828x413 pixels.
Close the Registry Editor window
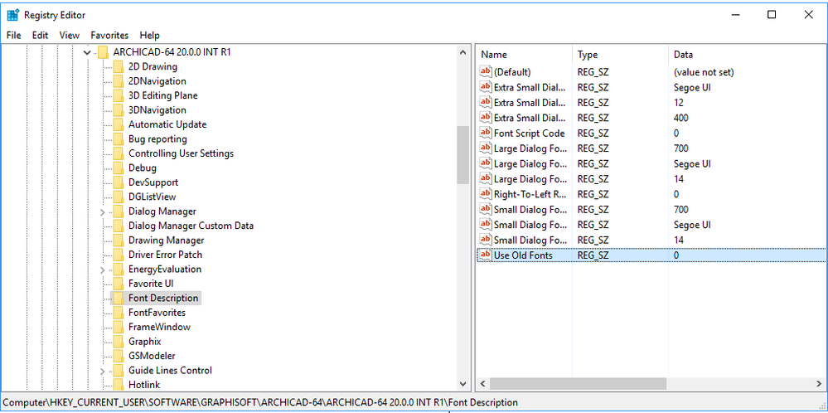pos(808,15)
